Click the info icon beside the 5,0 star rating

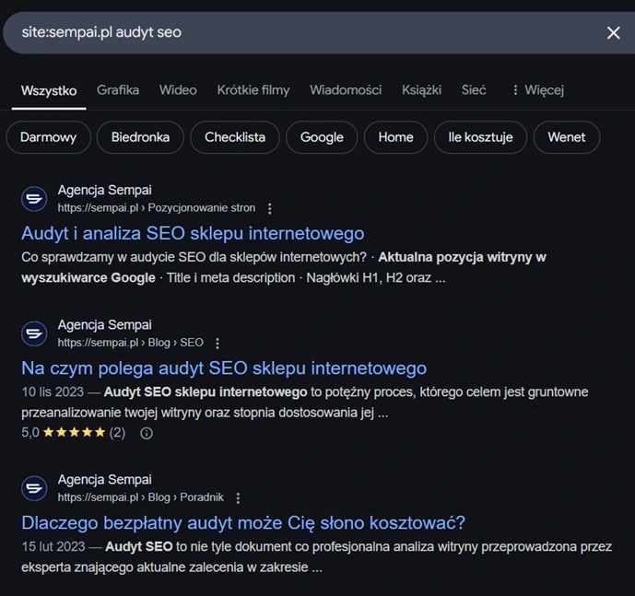[x=147, y=433]
